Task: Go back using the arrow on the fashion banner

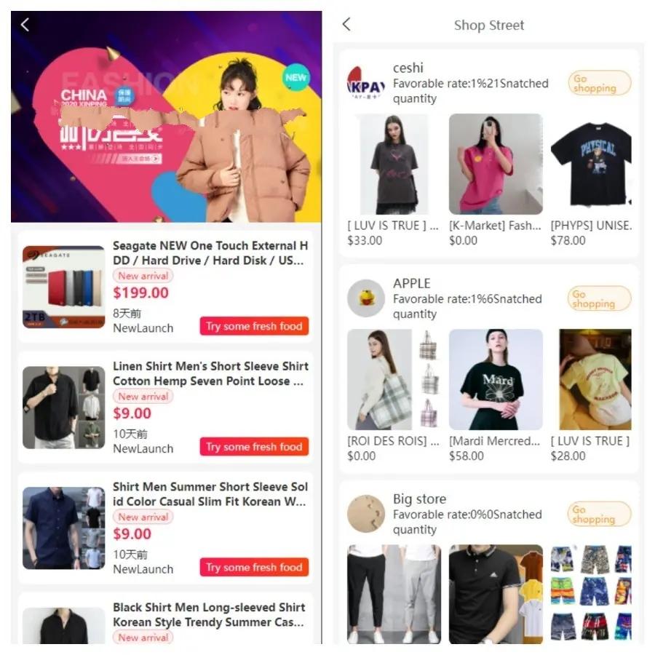Action: (25, 25)
